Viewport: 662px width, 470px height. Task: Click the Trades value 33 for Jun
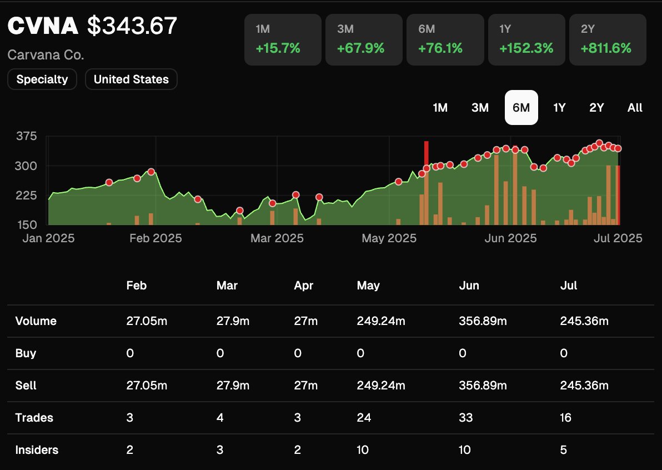point(466,418)
